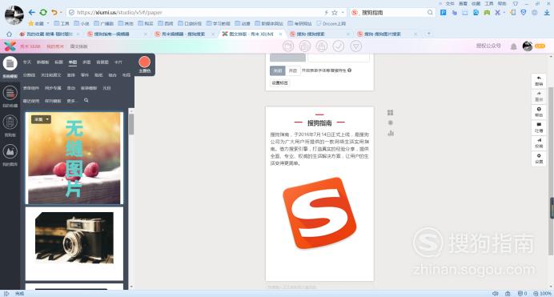Select the 多图 template category tab

coord(86,62)
